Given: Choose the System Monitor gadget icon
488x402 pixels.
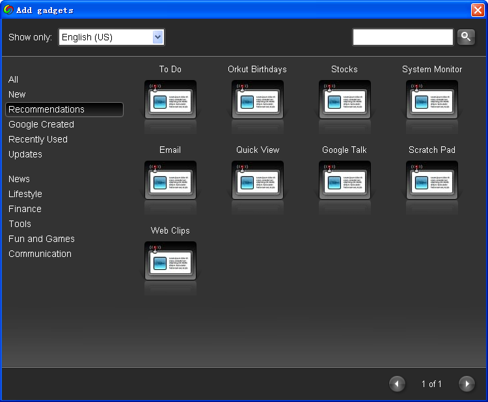Looking at the screenshot, I should [x=432, y=100].
